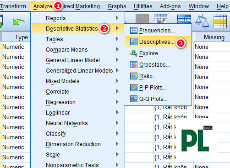Screen dimensions: 230x168
Task: Open the Graphs menu
Action: 117,6
